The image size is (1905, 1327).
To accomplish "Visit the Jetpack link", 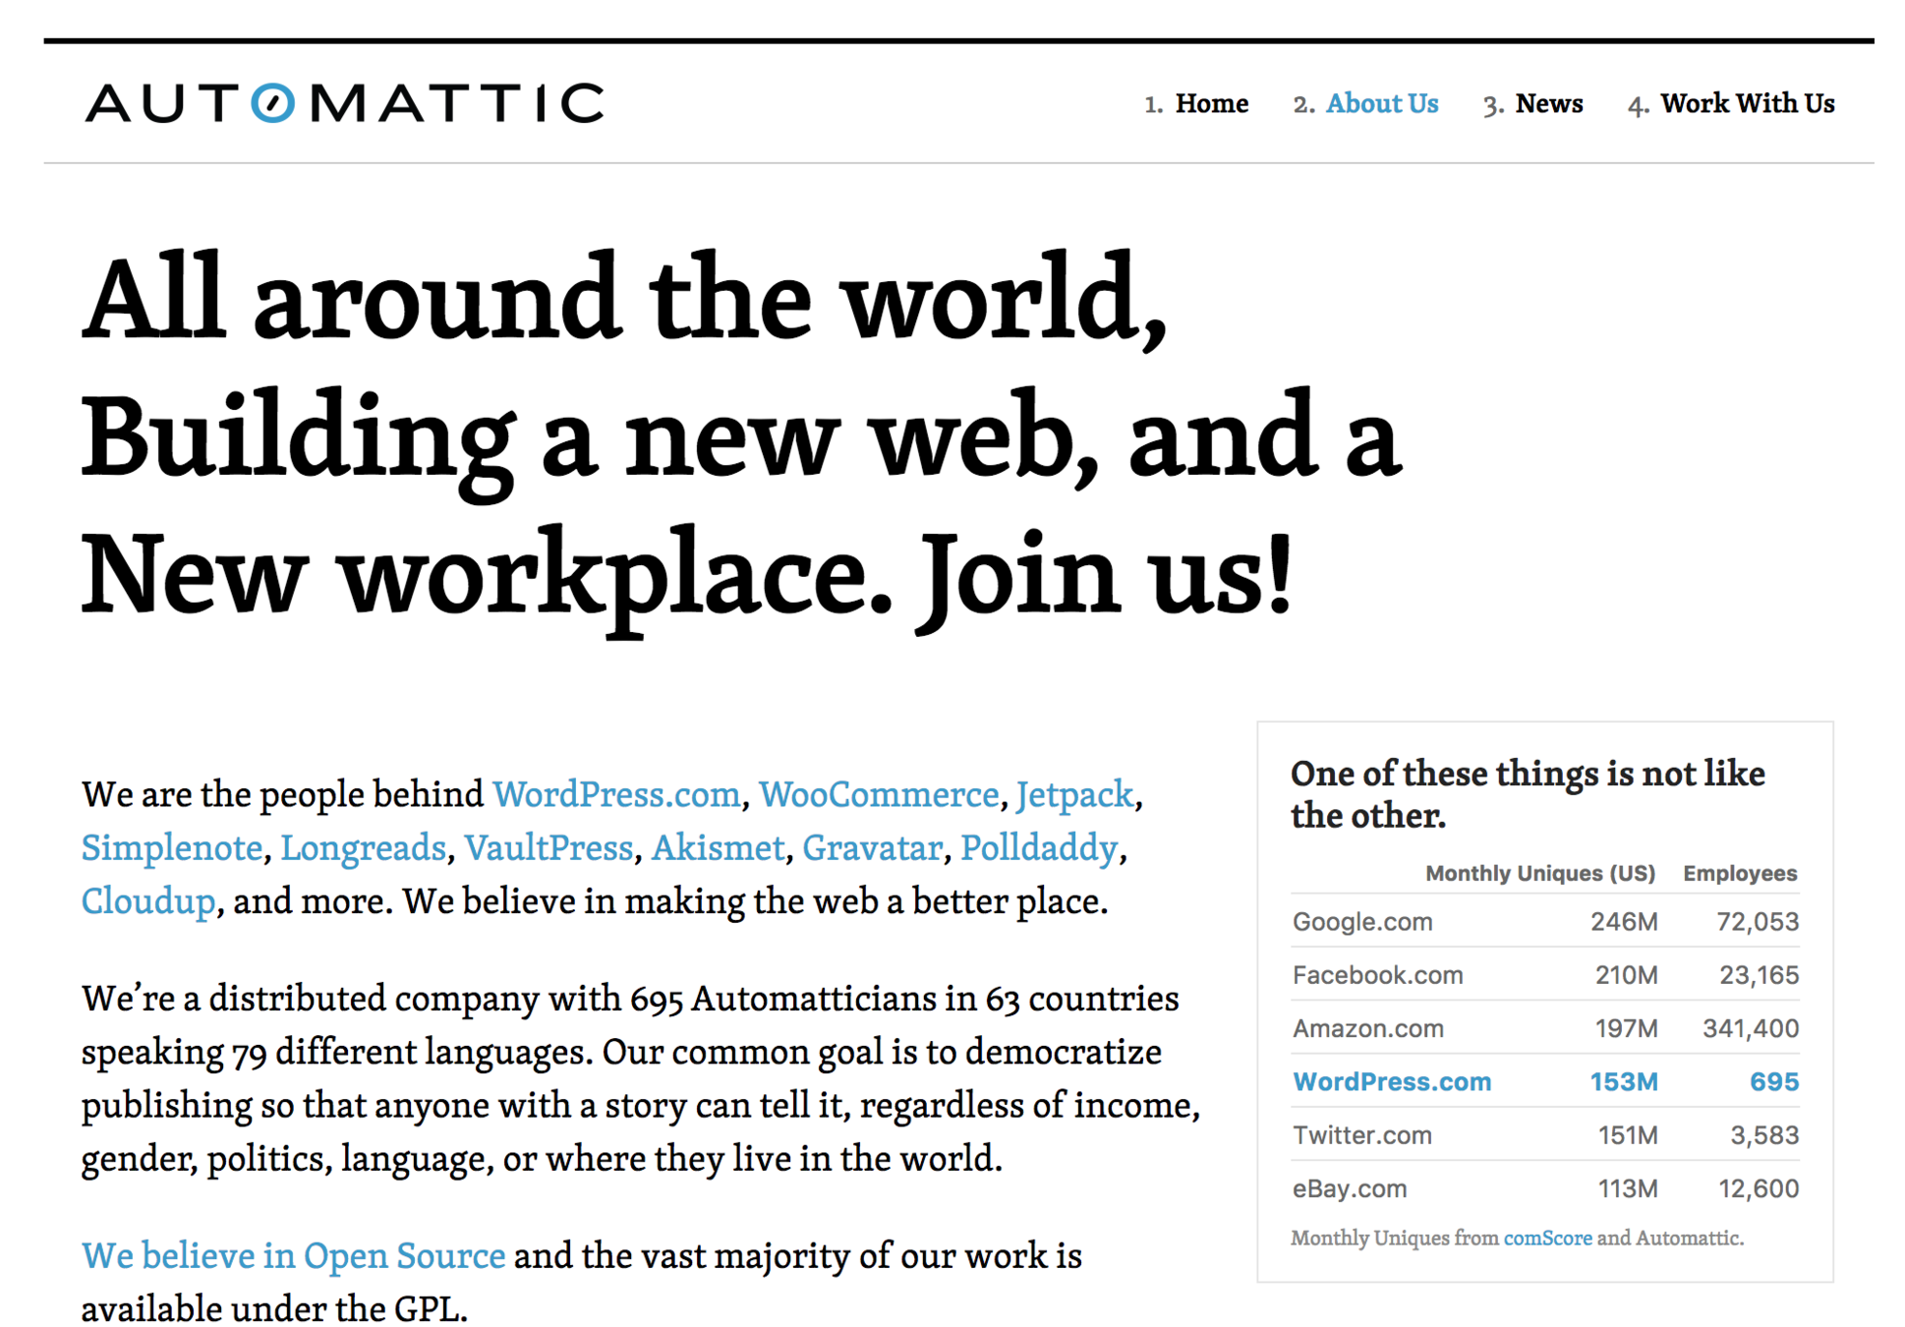I will pos(1073,794).
